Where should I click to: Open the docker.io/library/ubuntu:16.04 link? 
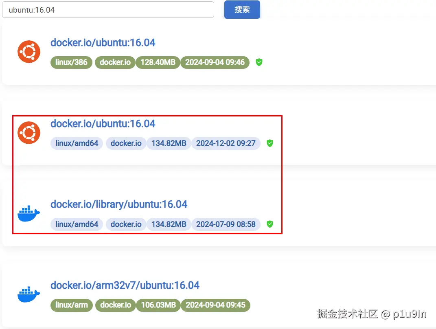coord(119,204)
